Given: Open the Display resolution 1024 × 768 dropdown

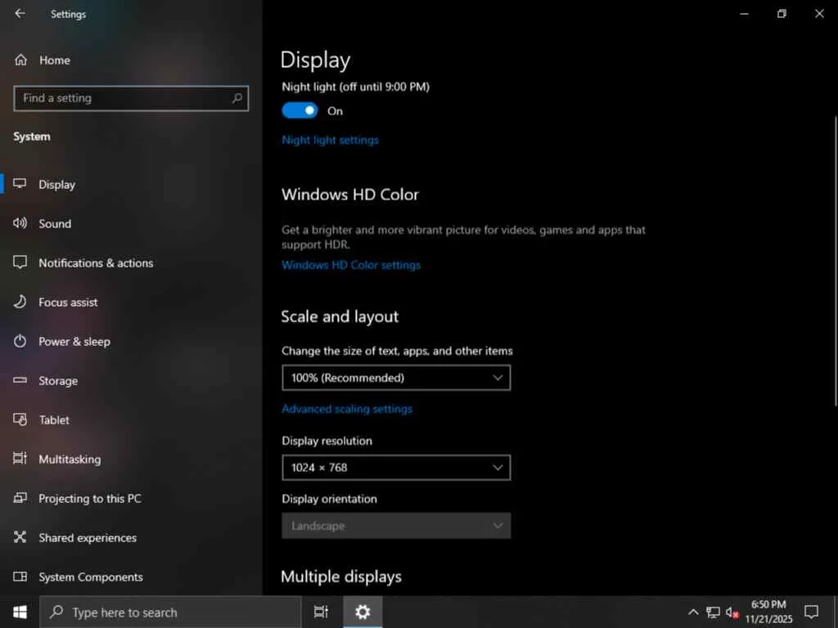Looking at the screenshot, I should click(x=396, y=467).
